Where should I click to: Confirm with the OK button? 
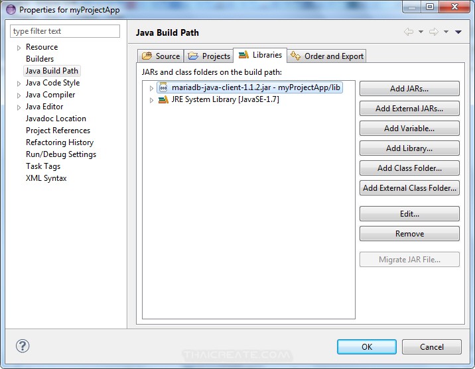click(x=367, y=346)
